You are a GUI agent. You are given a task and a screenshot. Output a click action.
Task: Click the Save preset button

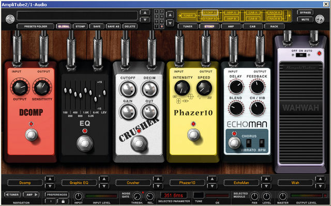point(97,26)
